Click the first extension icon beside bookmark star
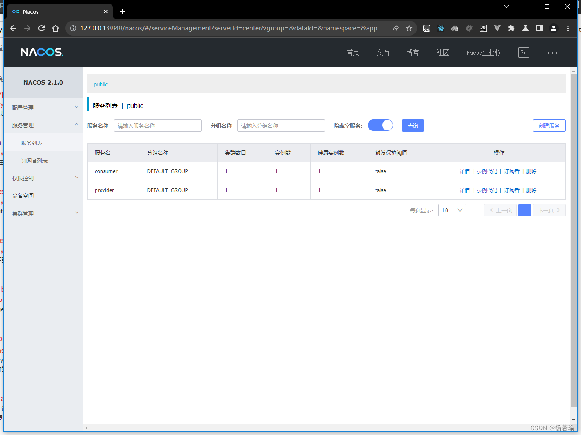This screenshot has height=435, width=581. pos(427,28)
